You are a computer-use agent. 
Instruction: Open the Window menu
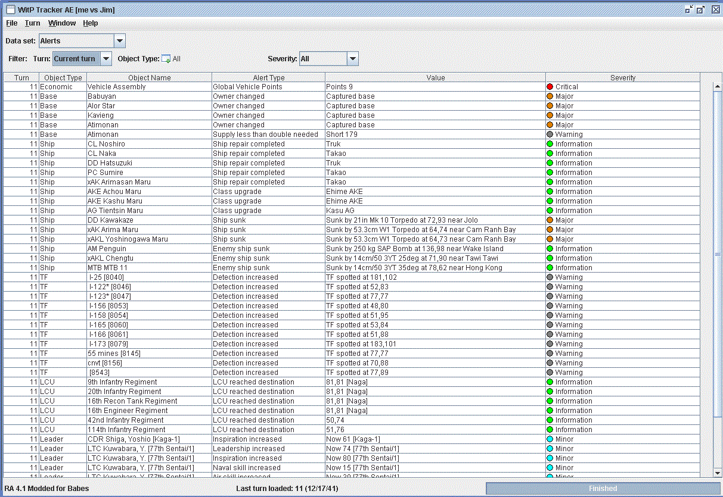[62, 23]
